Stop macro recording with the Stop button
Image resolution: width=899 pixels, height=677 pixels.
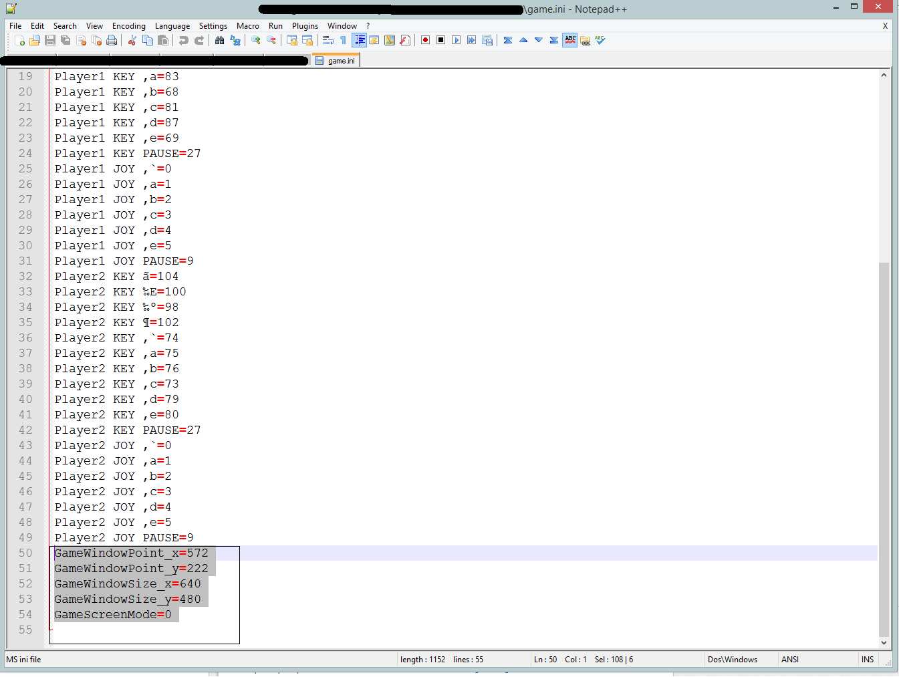coord(441,41)
